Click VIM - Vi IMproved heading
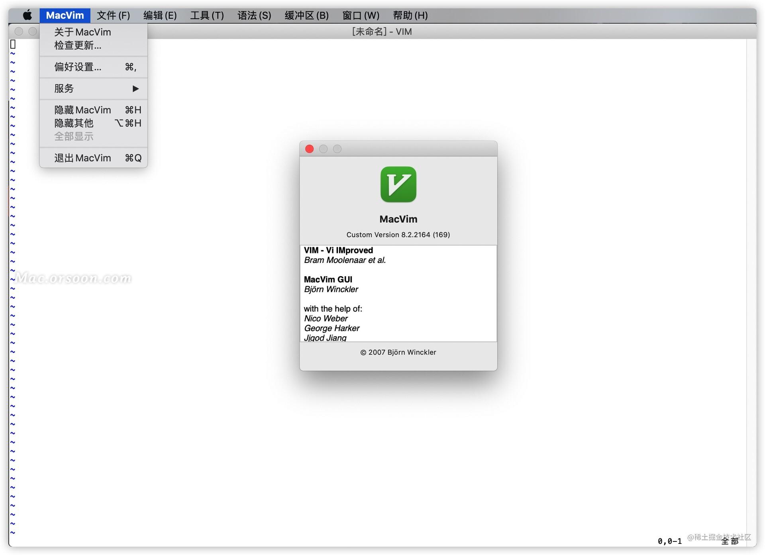Image resolution: width=765 pixels, height=555 pixels. 338,250
